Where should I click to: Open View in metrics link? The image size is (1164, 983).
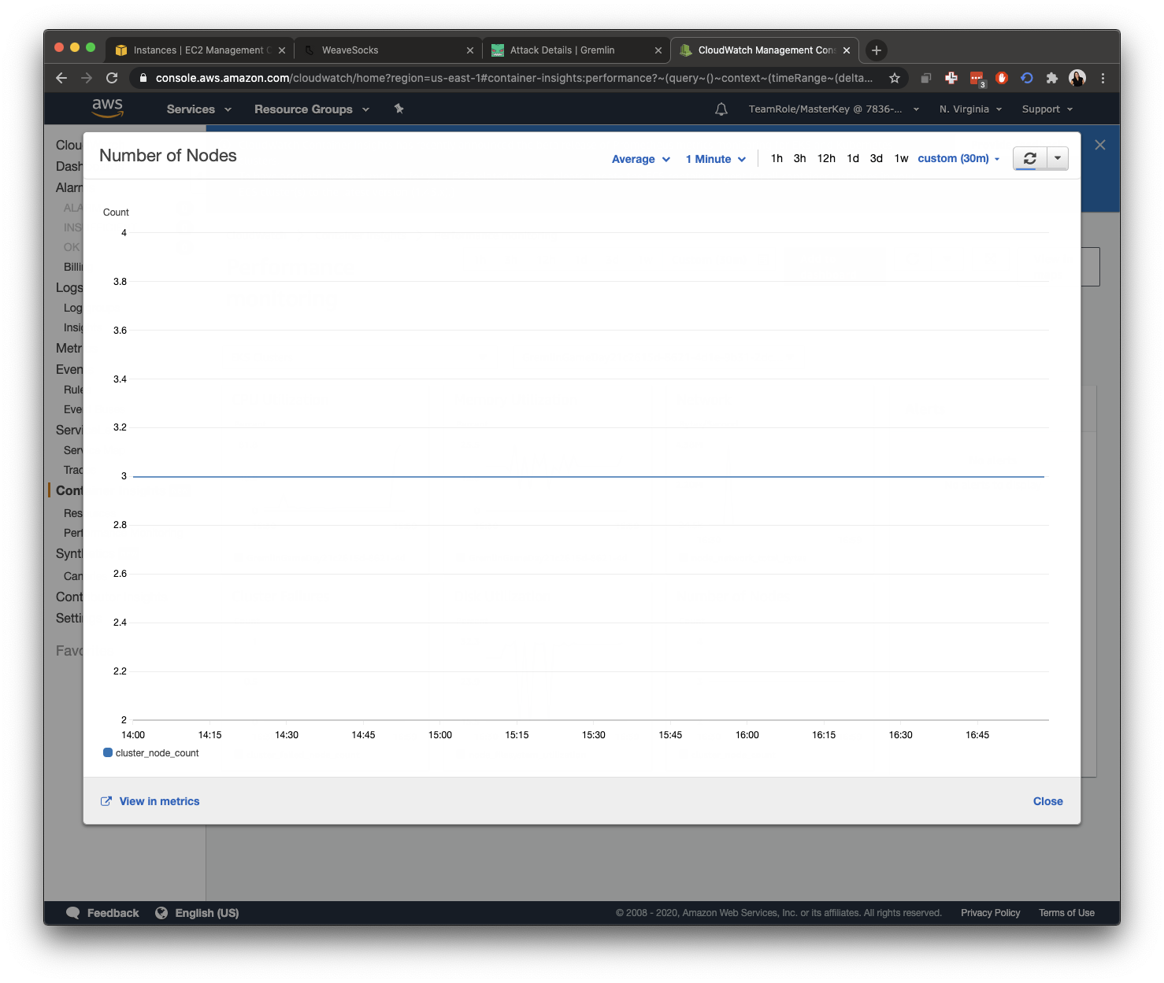150,801
